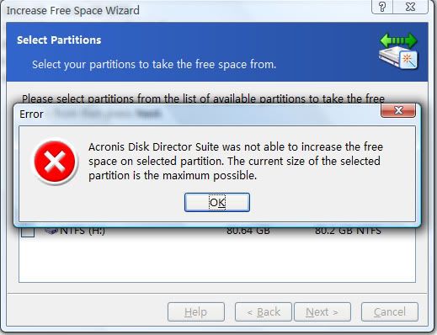Click the disk resize wizard icon

point(398,51)
